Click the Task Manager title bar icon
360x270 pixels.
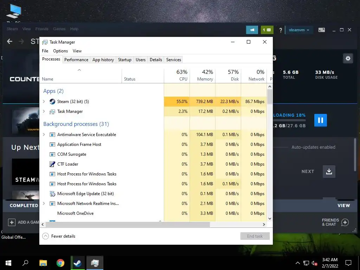[45, 42]
